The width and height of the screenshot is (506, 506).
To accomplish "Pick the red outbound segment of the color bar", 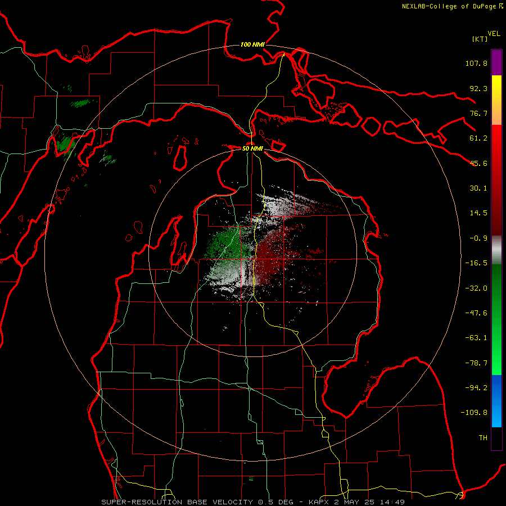I will click(496, 180).
